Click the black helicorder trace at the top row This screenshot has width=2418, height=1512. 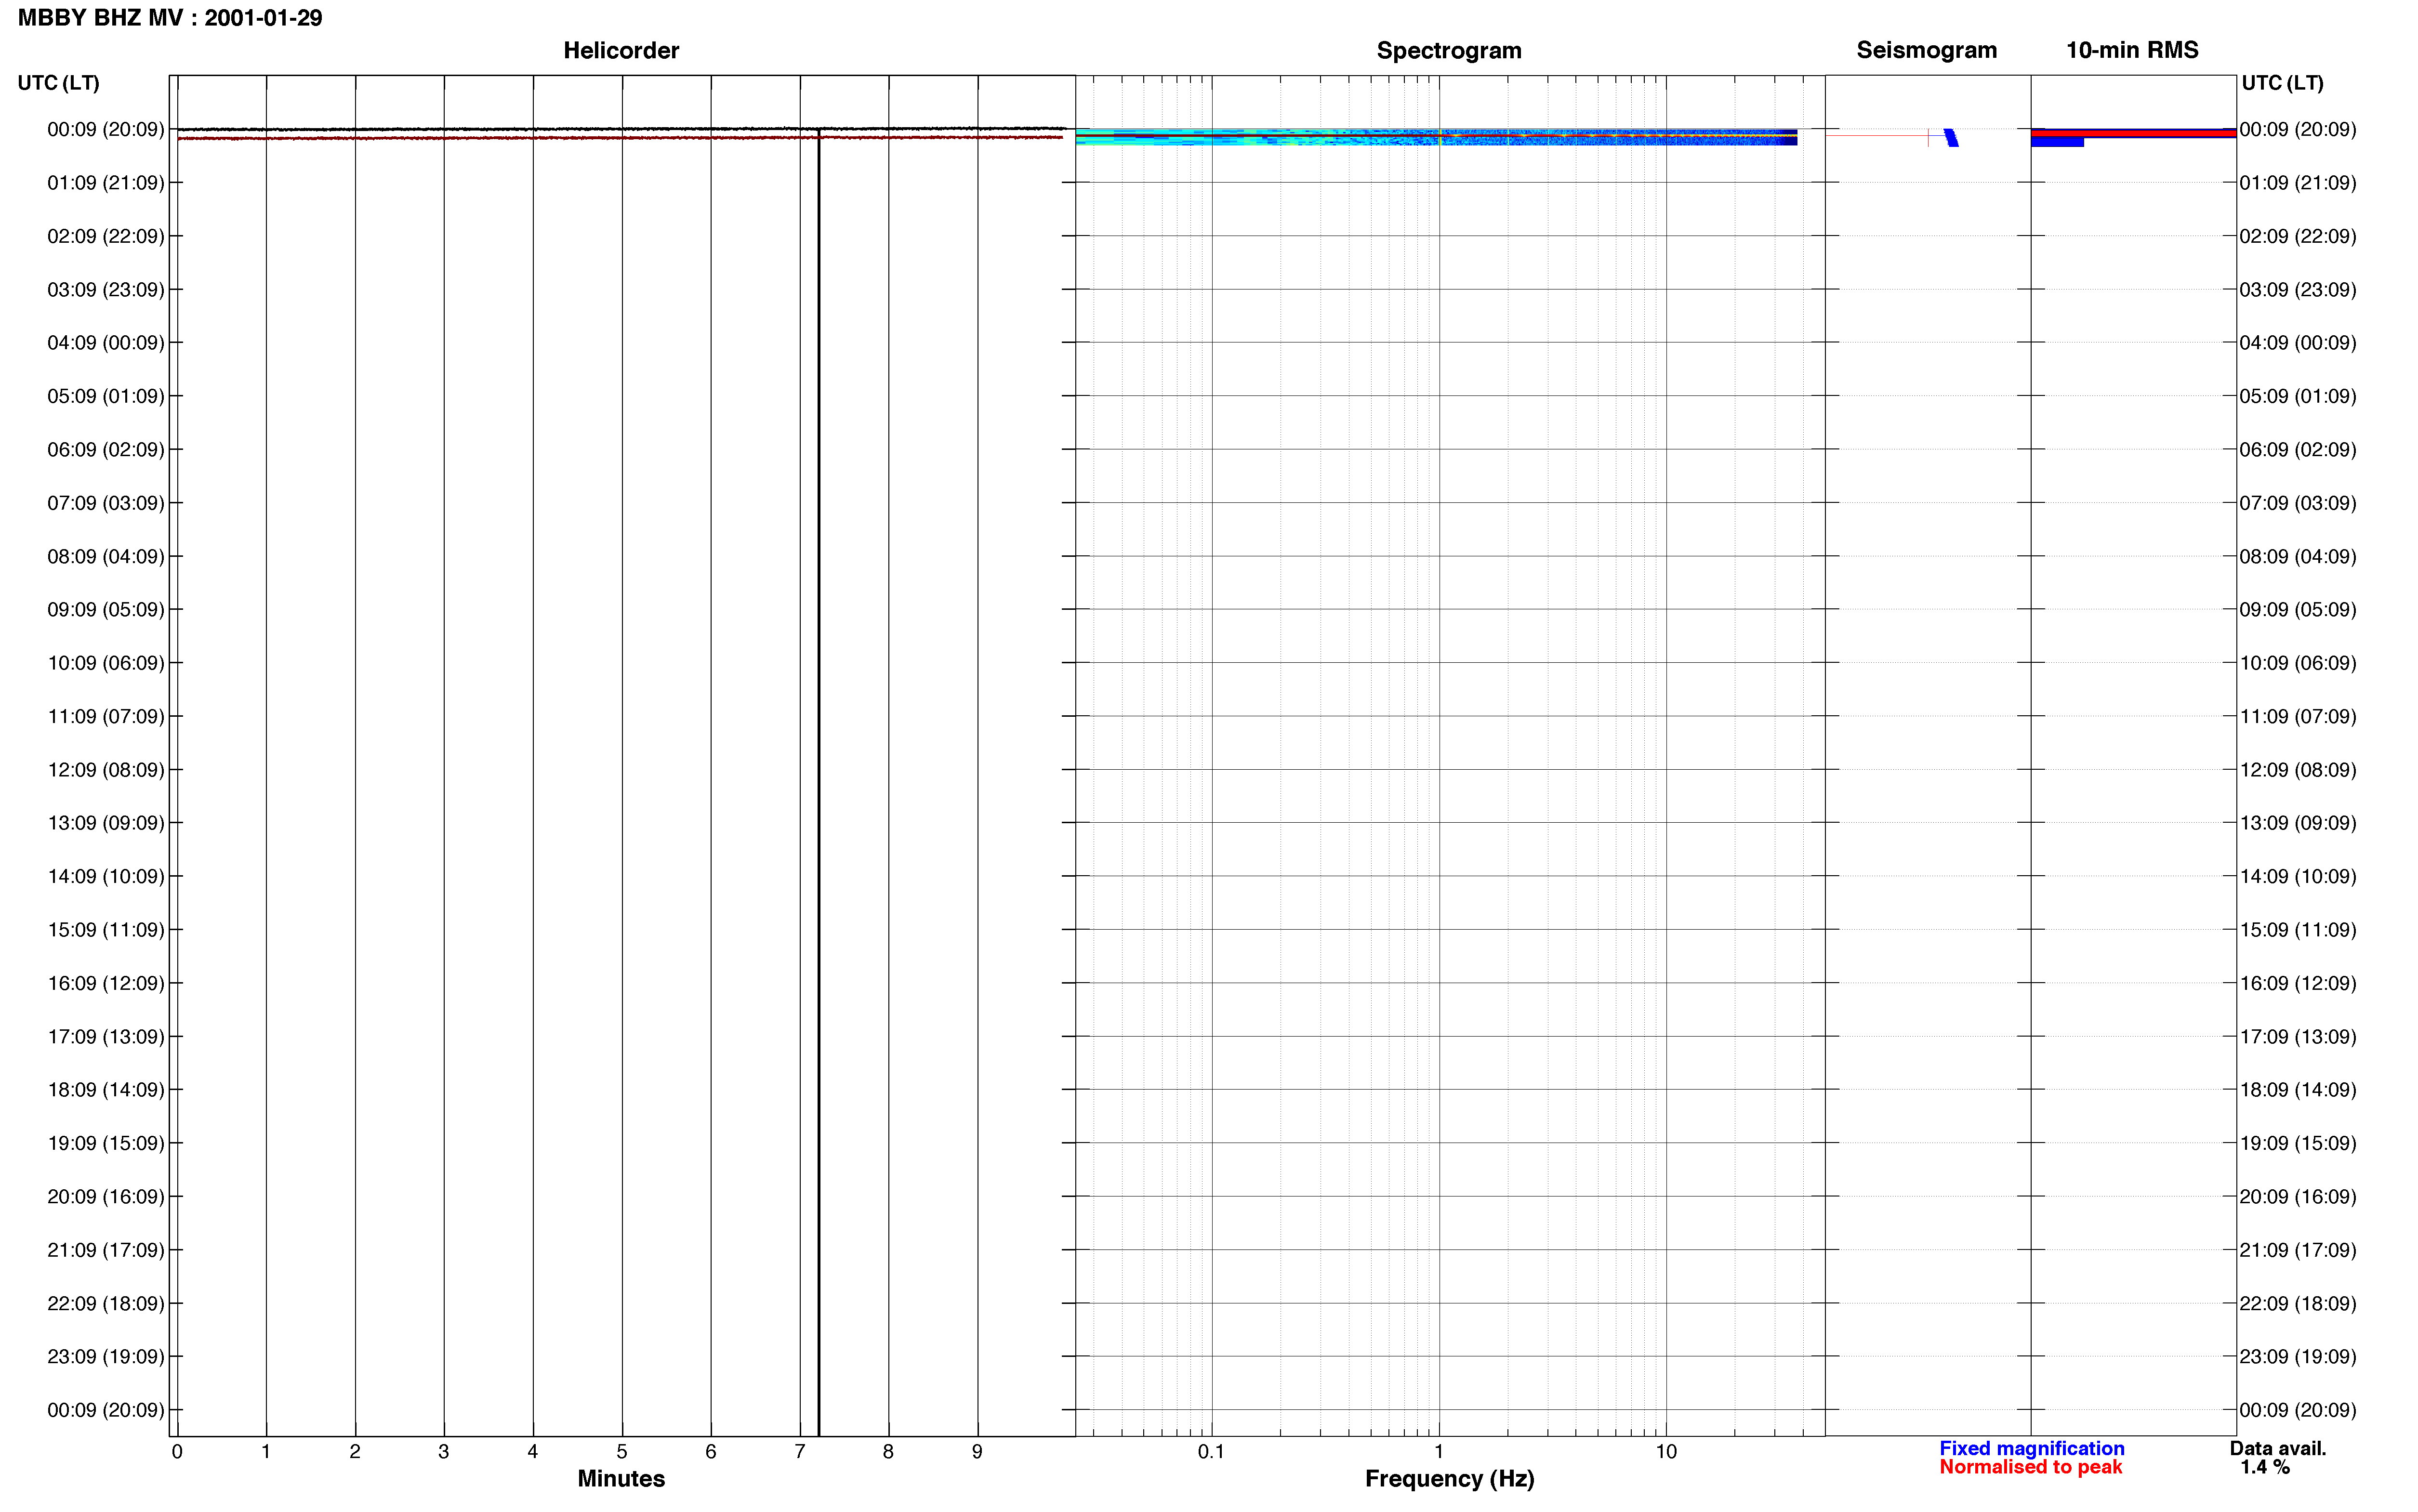coord(620,129)
